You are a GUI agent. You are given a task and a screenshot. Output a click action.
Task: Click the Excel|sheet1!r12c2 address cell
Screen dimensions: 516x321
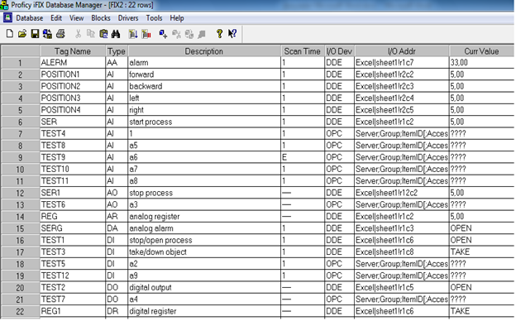[x=402, y=193]
